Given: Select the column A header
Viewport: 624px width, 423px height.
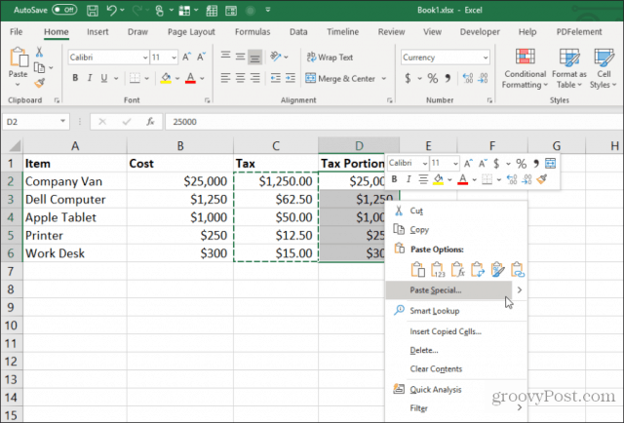Looking at the screenshot, I should pos(75,146).
